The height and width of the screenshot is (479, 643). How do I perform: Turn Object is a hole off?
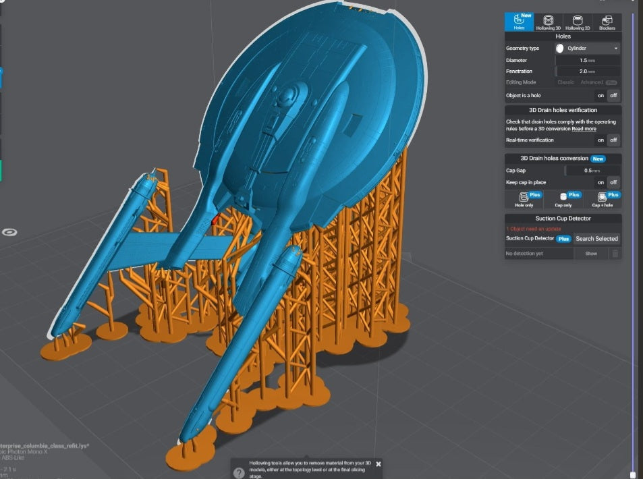click(x=613, y=96)
